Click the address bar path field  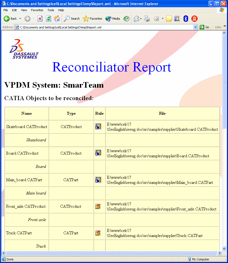(106, 27)
